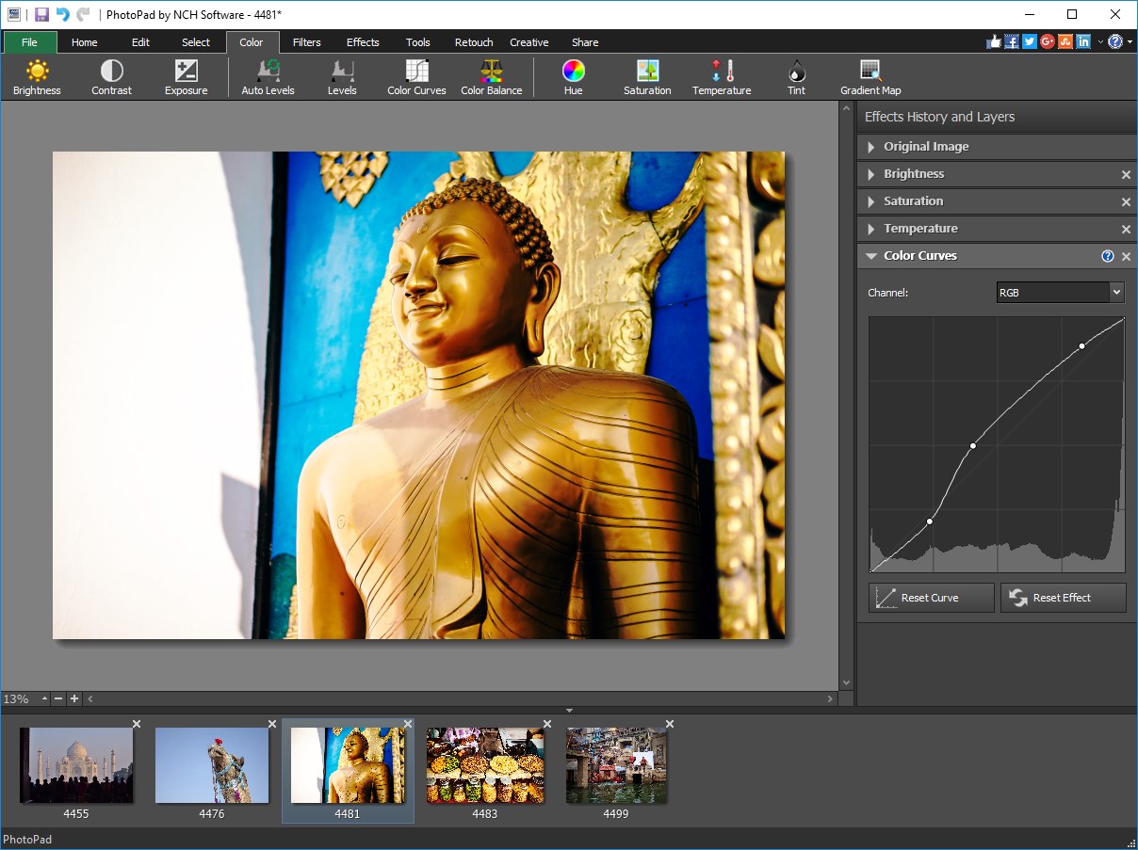Image resolution: width=1138 pixels, height=850 pixels.
Task: Select the Color Balance tool
Action: coord(491,76)
